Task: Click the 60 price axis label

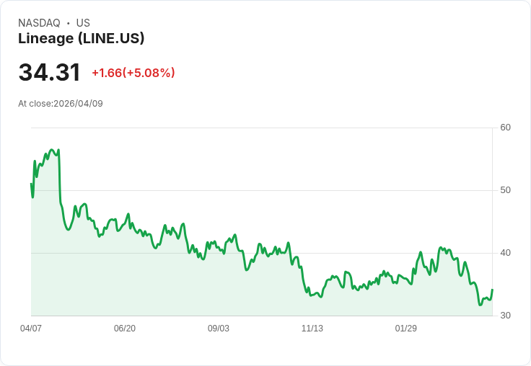Action: [505, 128]
